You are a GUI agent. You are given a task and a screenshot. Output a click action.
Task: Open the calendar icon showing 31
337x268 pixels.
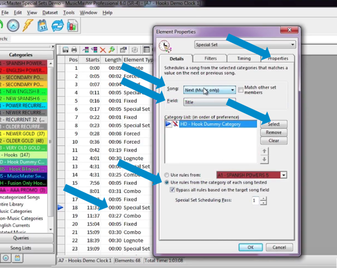pyautogui.click(x=43, y=26)
